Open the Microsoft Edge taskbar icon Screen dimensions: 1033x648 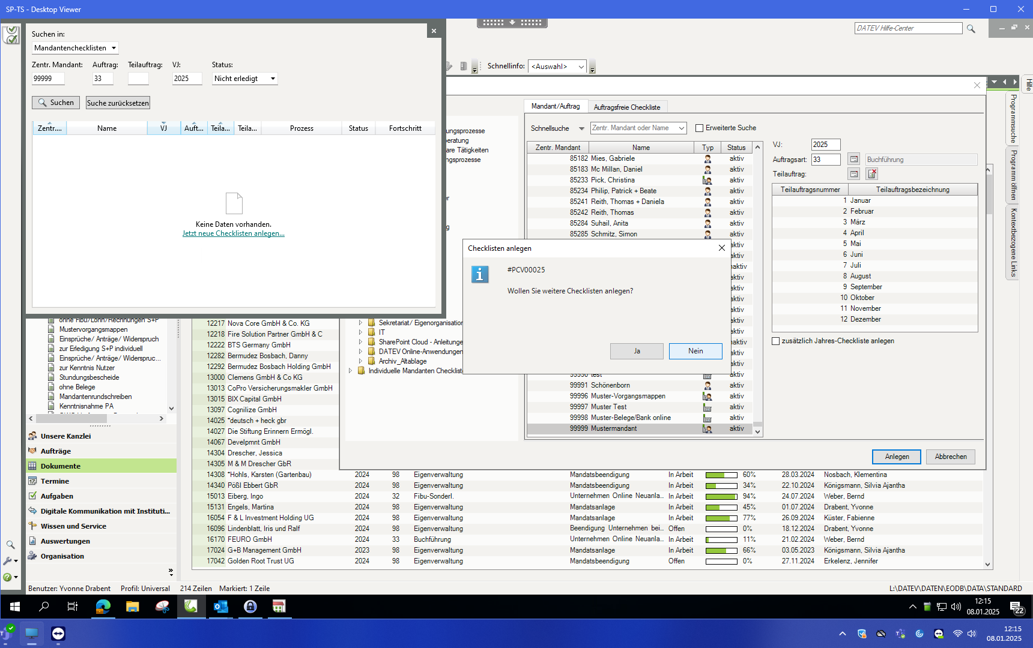(103, 607)
